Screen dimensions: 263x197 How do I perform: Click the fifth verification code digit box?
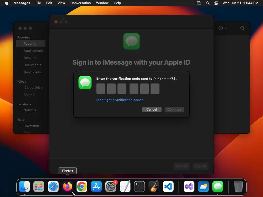click(144, 89)
